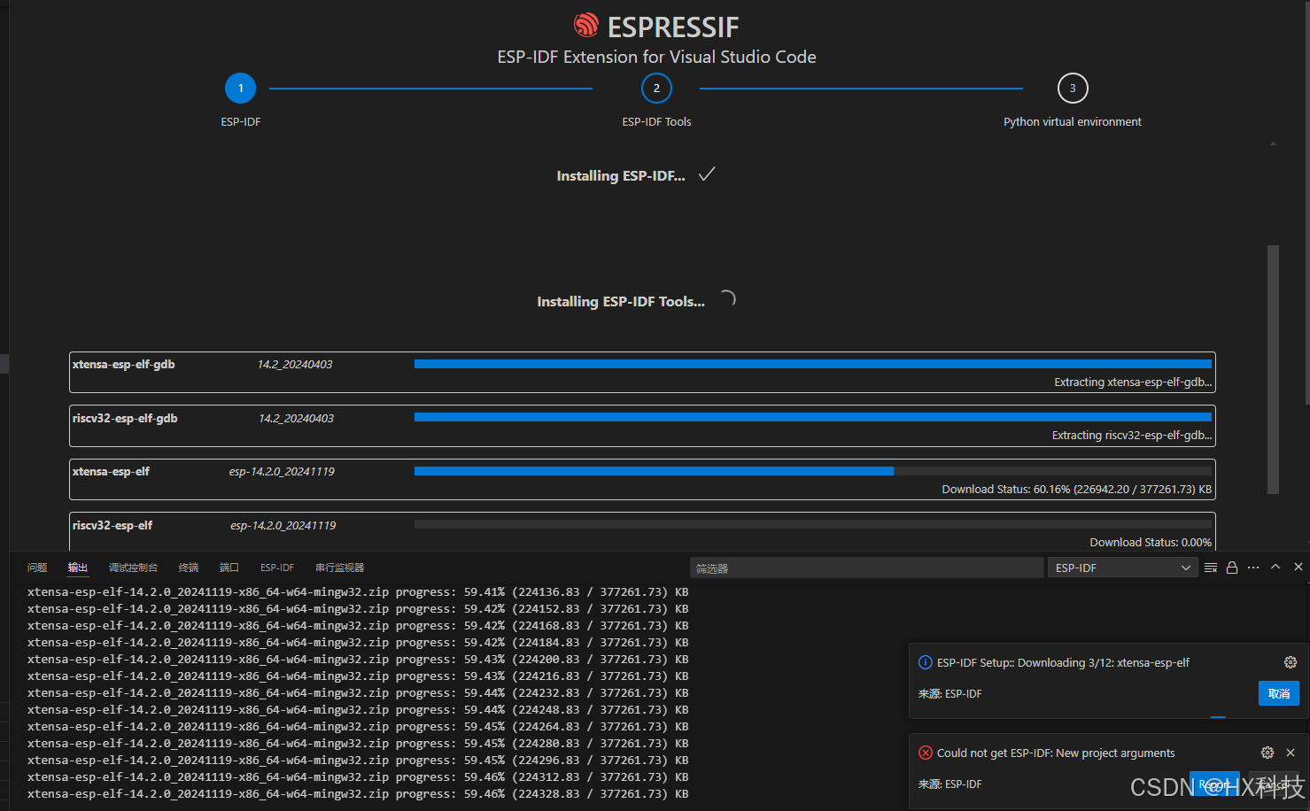Screen dimensions: 1310x811
Task: Click the xtensa-esp-elf download progress bar
Action: [813, 471]
